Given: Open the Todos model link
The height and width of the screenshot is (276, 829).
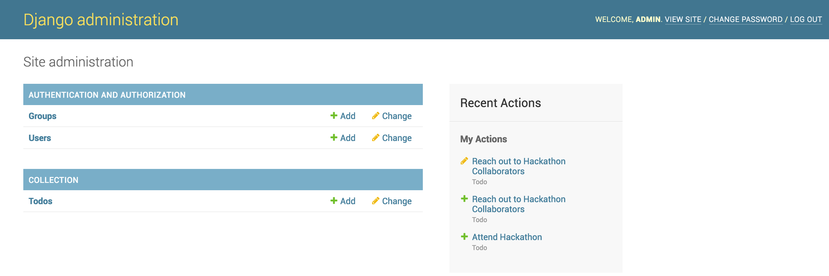Looking at the screenshot, I should pyautogui.click(x=40, y=201).
